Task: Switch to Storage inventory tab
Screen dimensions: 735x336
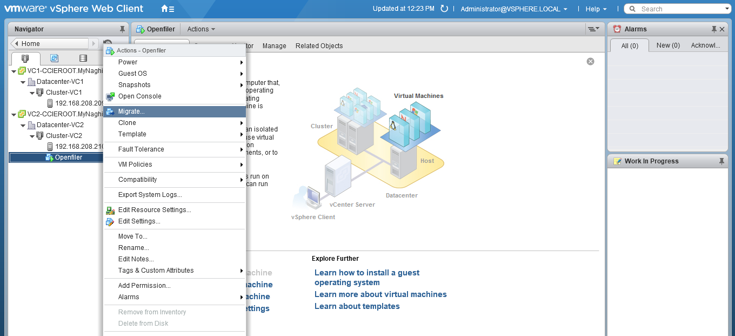Action: [x=83, y=58]
